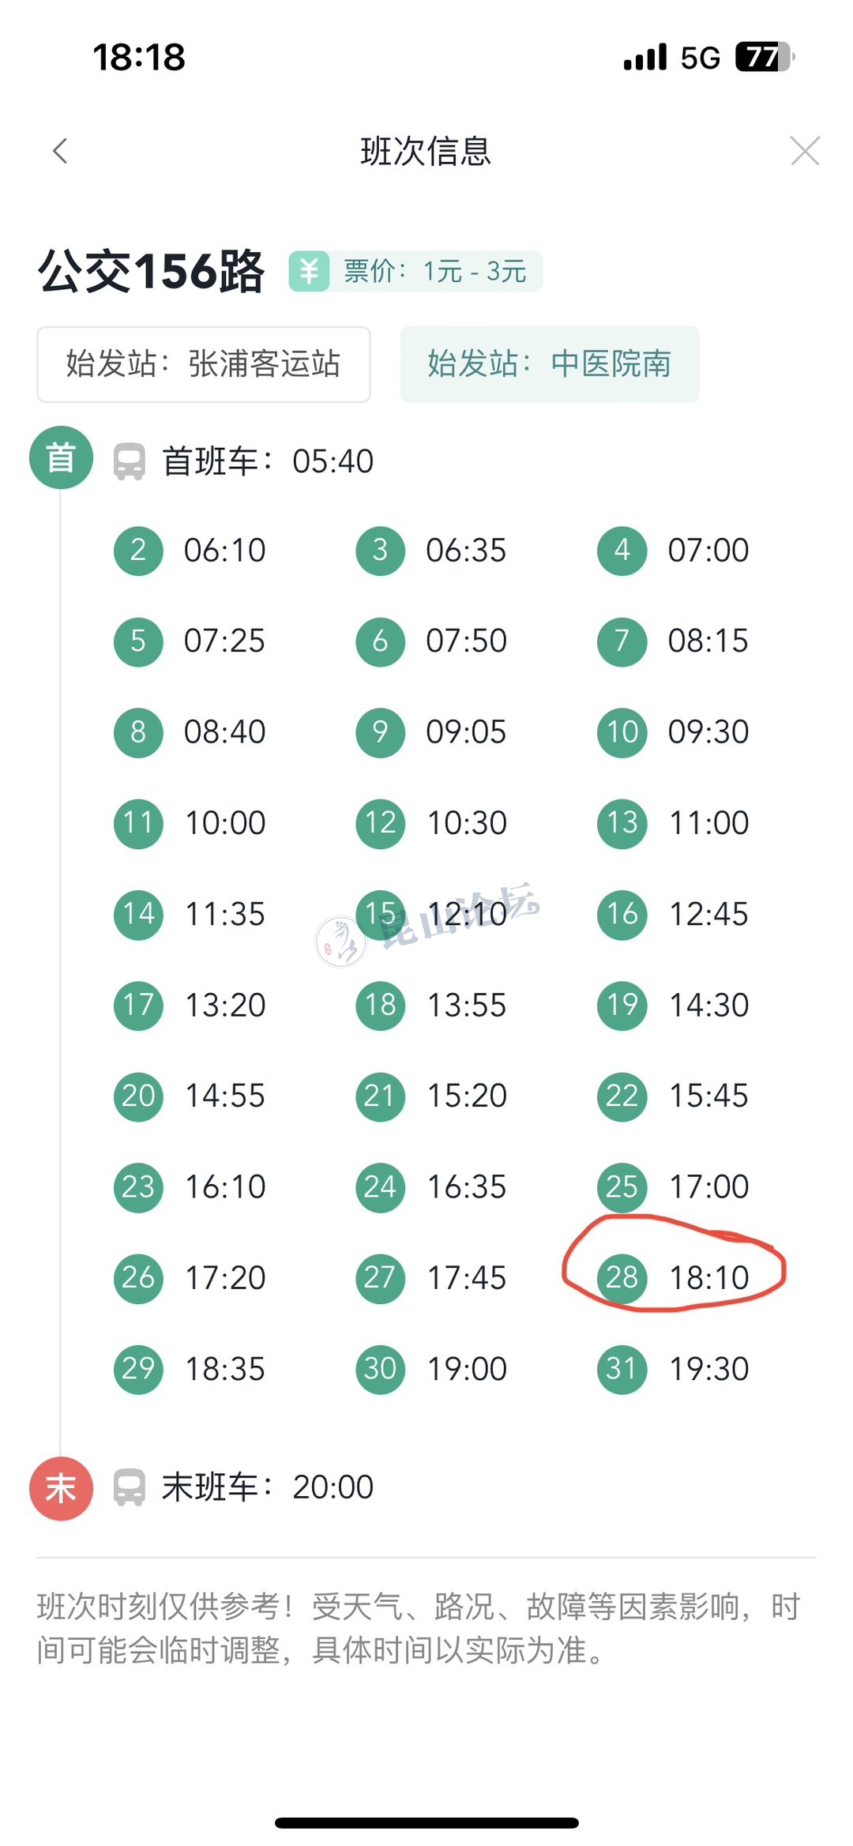Select the 18:35 departure time

point(225,1369)
